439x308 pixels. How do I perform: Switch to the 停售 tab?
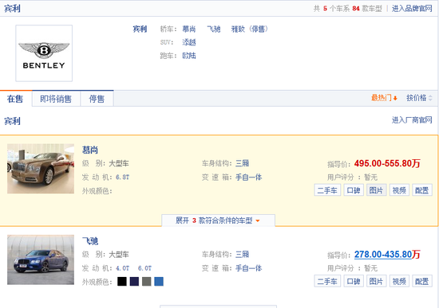point(97,99)
